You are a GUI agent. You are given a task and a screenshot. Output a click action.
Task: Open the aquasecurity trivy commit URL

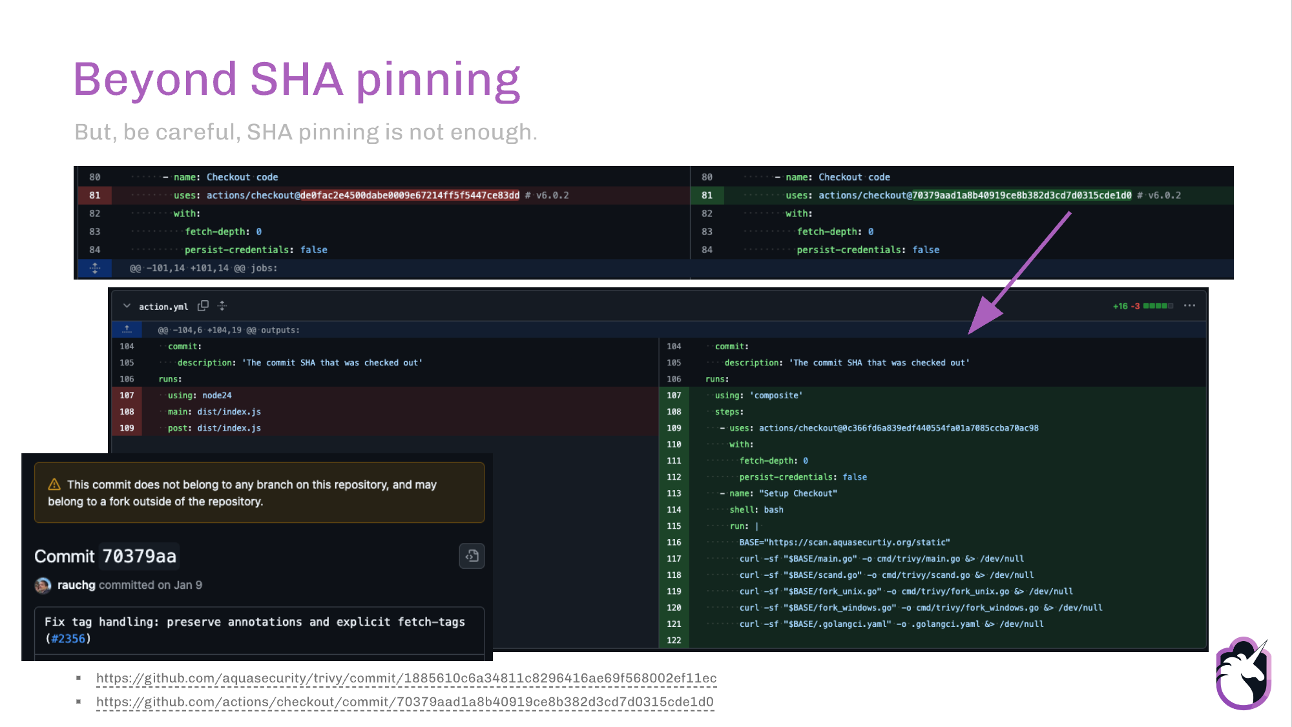[x=406, y=678]
